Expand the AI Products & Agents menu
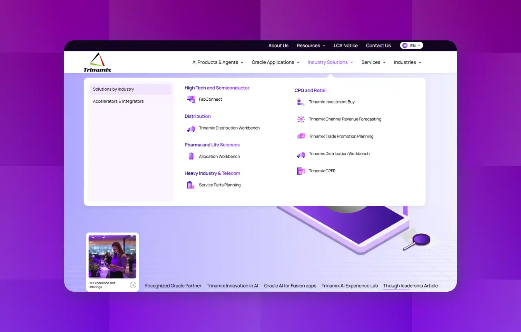 (218, 62)
